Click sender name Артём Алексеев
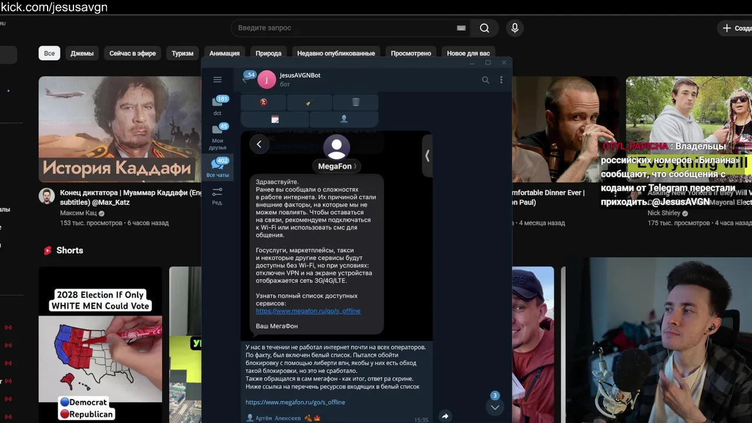Screen dimensions: 752x423 click(278, 418)
